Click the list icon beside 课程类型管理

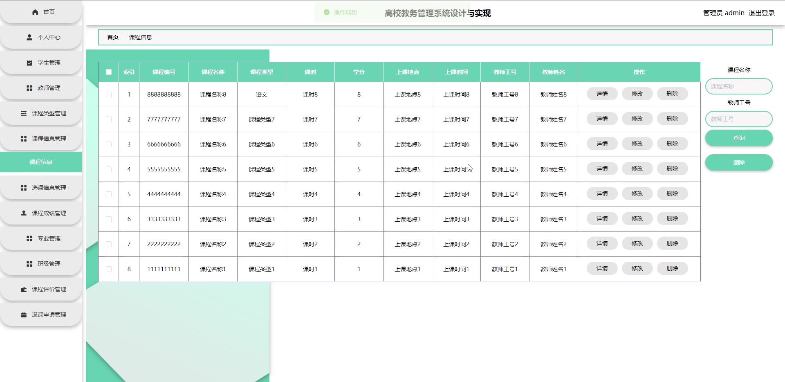pos(24,113)
